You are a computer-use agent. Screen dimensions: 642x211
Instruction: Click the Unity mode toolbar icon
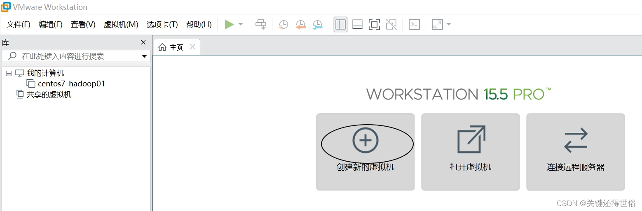(391, 25)
